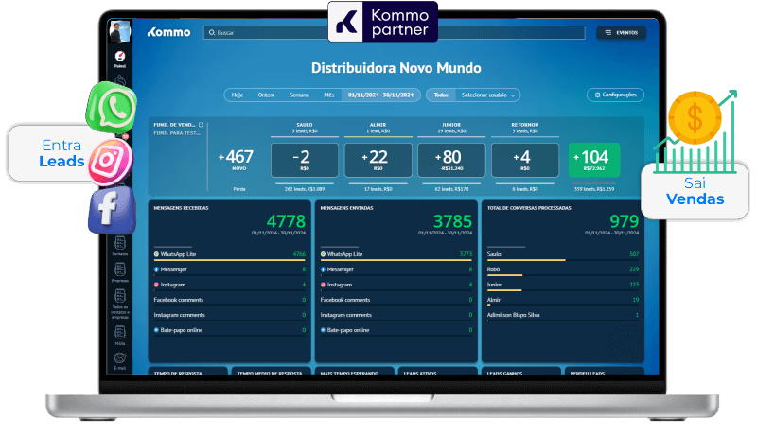
Task: Click the Distribuidora Novo Mundo title
Action: pos(396,68)
